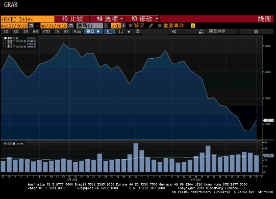276x199 pixels.
Task: Enable the 重要事件 key events checkbox
Action: pyautogui.click(x=160, y=26)
